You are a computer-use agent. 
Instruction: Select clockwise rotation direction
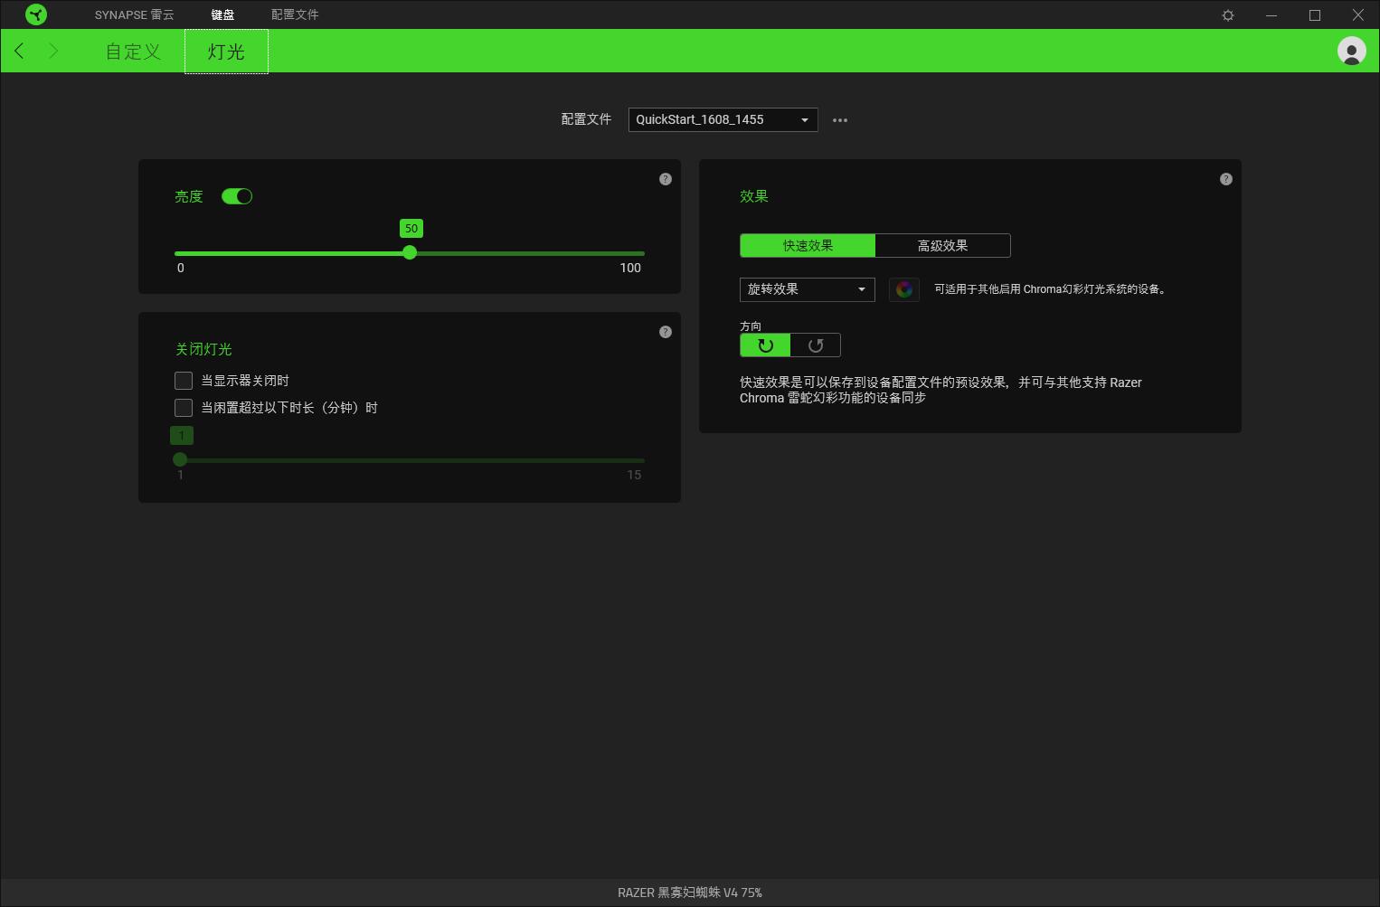(765, 345)
